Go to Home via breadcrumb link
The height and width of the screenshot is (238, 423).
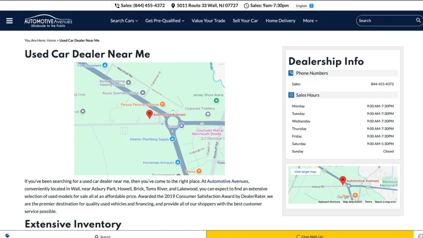[51, 40]
